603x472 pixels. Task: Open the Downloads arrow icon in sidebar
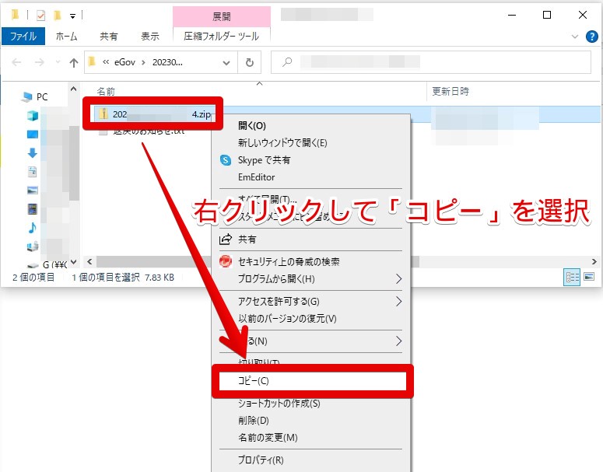point(33,153)
